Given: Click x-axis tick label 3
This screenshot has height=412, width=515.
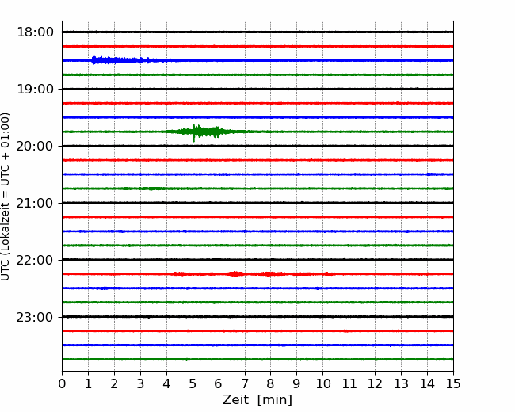Looking at the screenshot, I should 140,383.
